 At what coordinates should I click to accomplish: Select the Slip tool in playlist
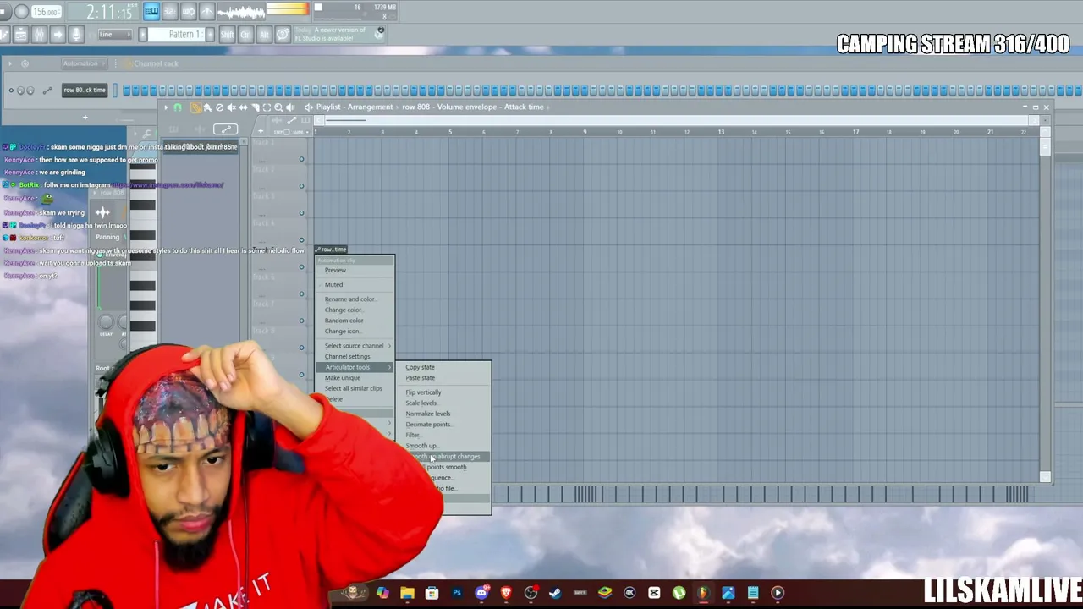tap(243, 107)
